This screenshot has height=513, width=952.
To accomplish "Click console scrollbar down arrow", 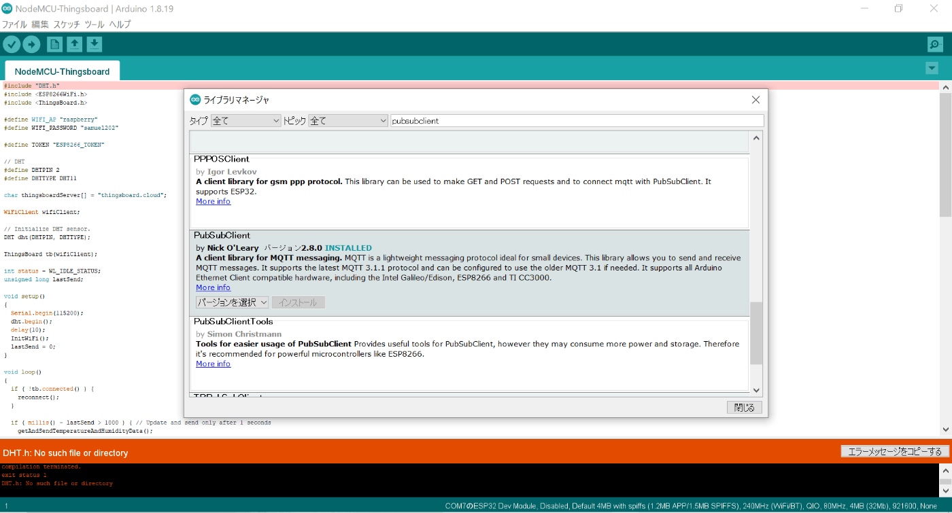I will tap(945, 490).
